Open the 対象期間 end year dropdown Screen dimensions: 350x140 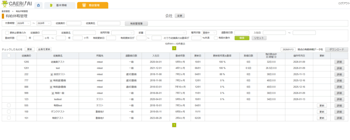[x=44, y=23]
